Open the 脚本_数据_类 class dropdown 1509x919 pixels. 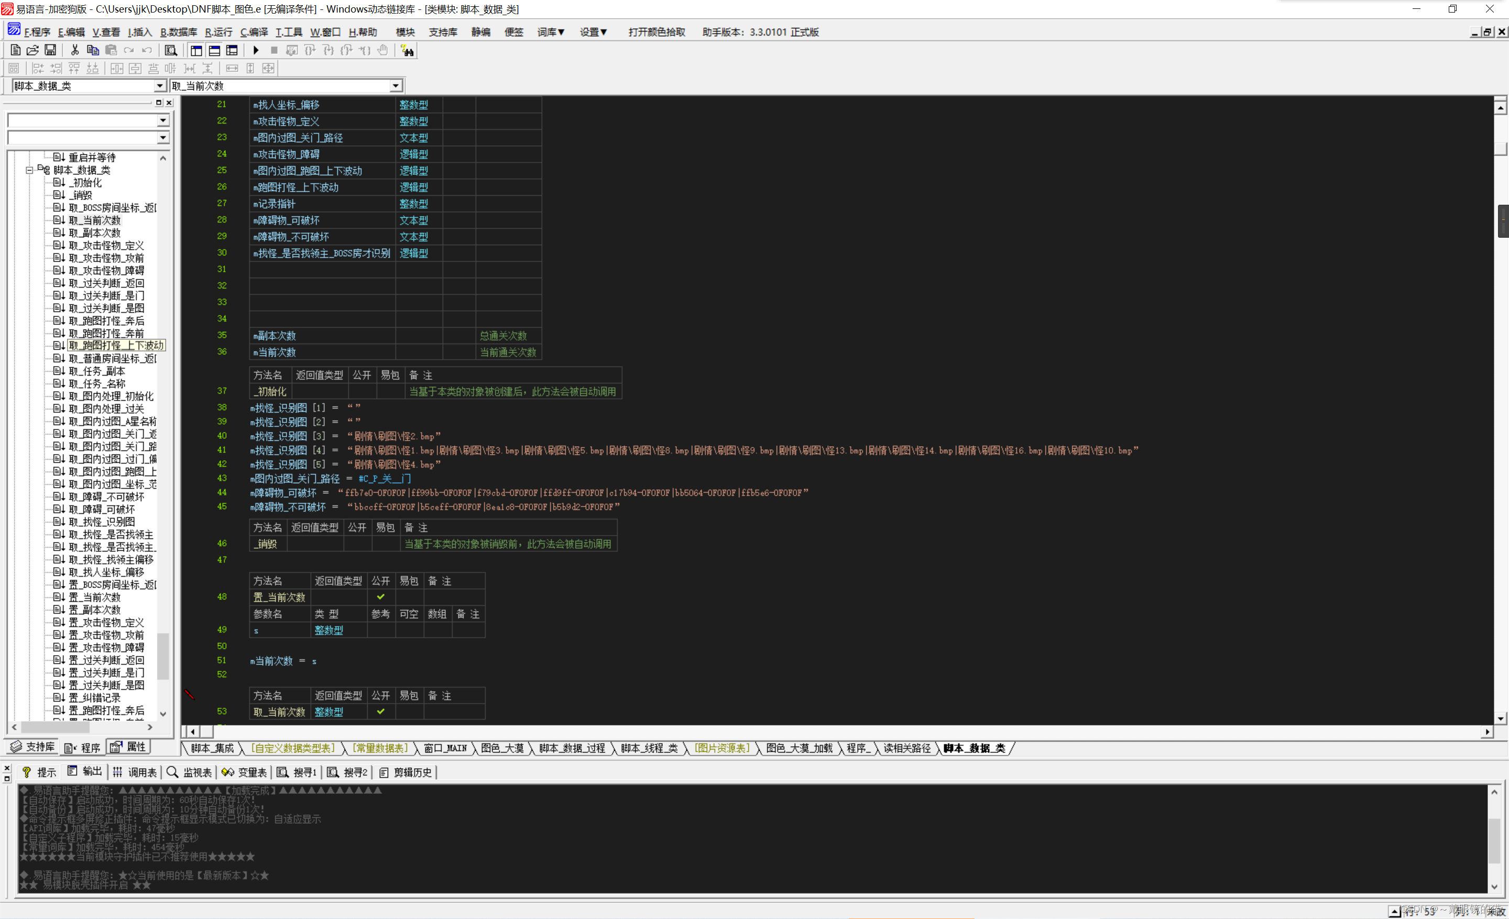pyautogui.click(x=159, y=86)
